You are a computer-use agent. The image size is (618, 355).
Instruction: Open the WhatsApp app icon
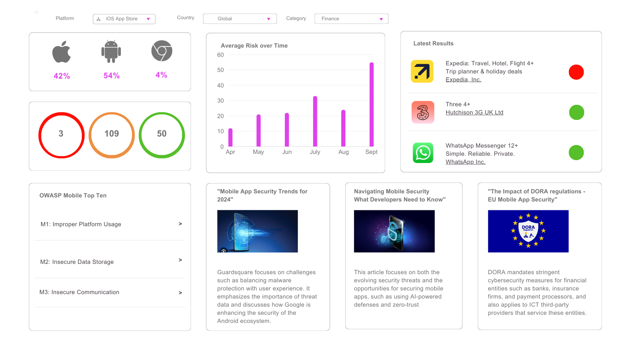(x=423, y=153)
